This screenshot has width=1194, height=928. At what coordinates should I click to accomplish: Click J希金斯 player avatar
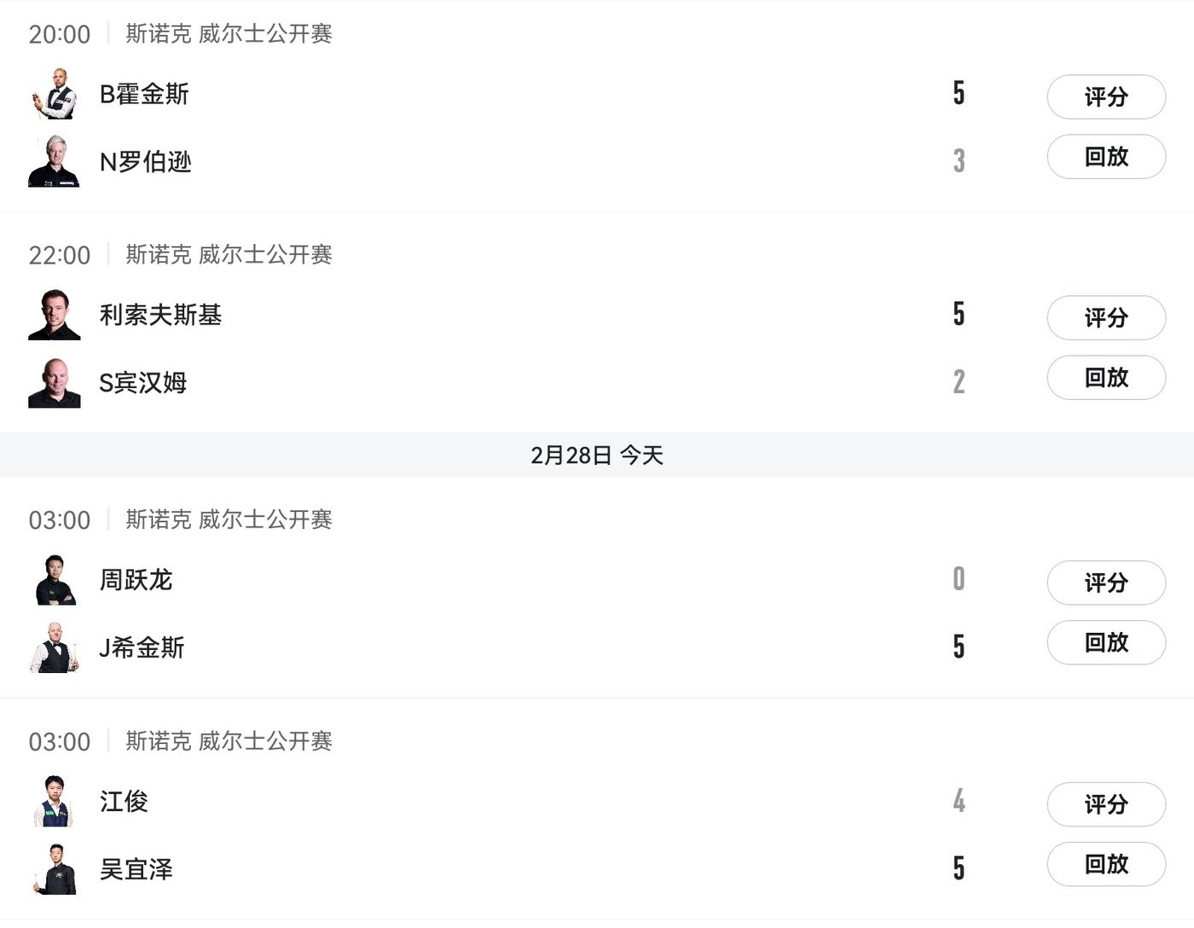(x=55, y=647)
